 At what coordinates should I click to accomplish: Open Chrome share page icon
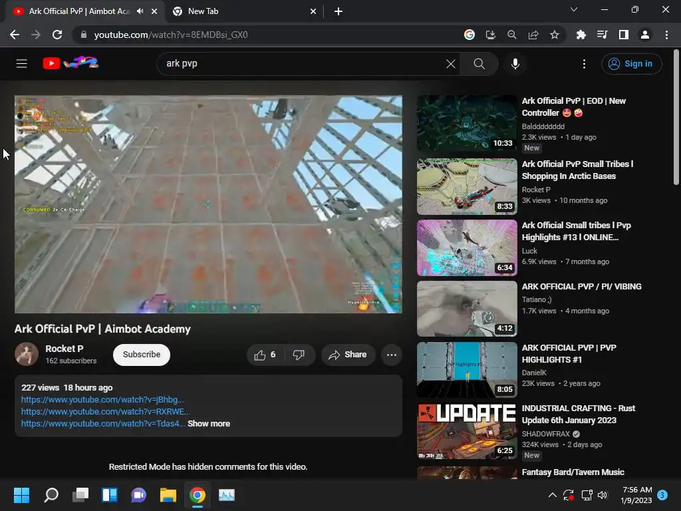pyautogui.click(x=533, y=35)
